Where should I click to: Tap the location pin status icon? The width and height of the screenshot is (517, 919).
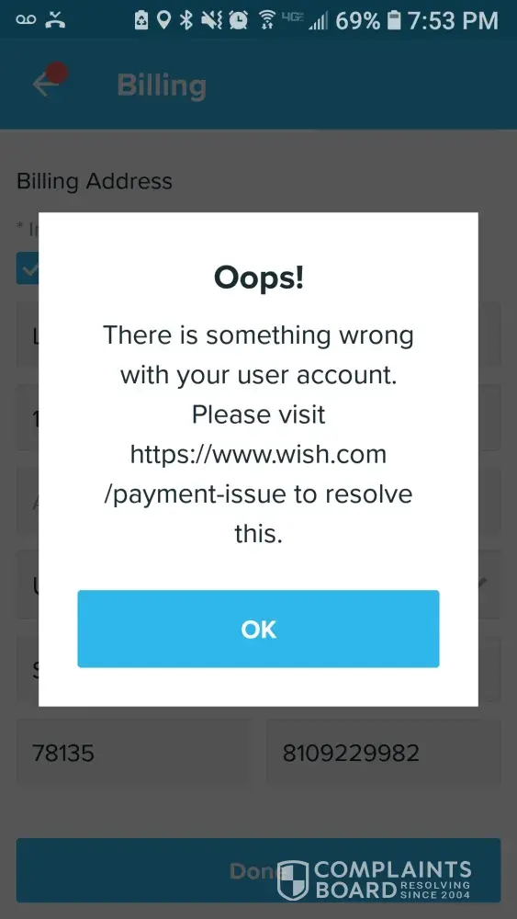(x=164, y=20)
